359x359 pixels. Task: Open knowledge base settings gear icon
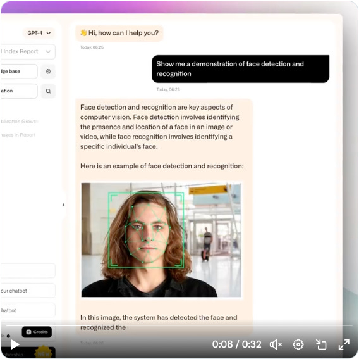tap(48, 72)
